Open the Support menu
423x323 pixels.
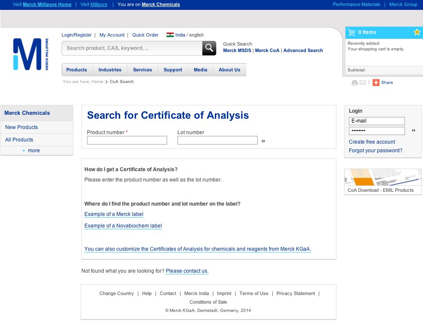coord(173,70)
